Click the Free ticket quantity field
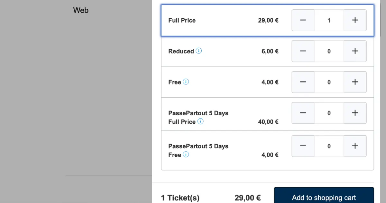The height and width of the screenshot is (203, 386). coord(329,82)
